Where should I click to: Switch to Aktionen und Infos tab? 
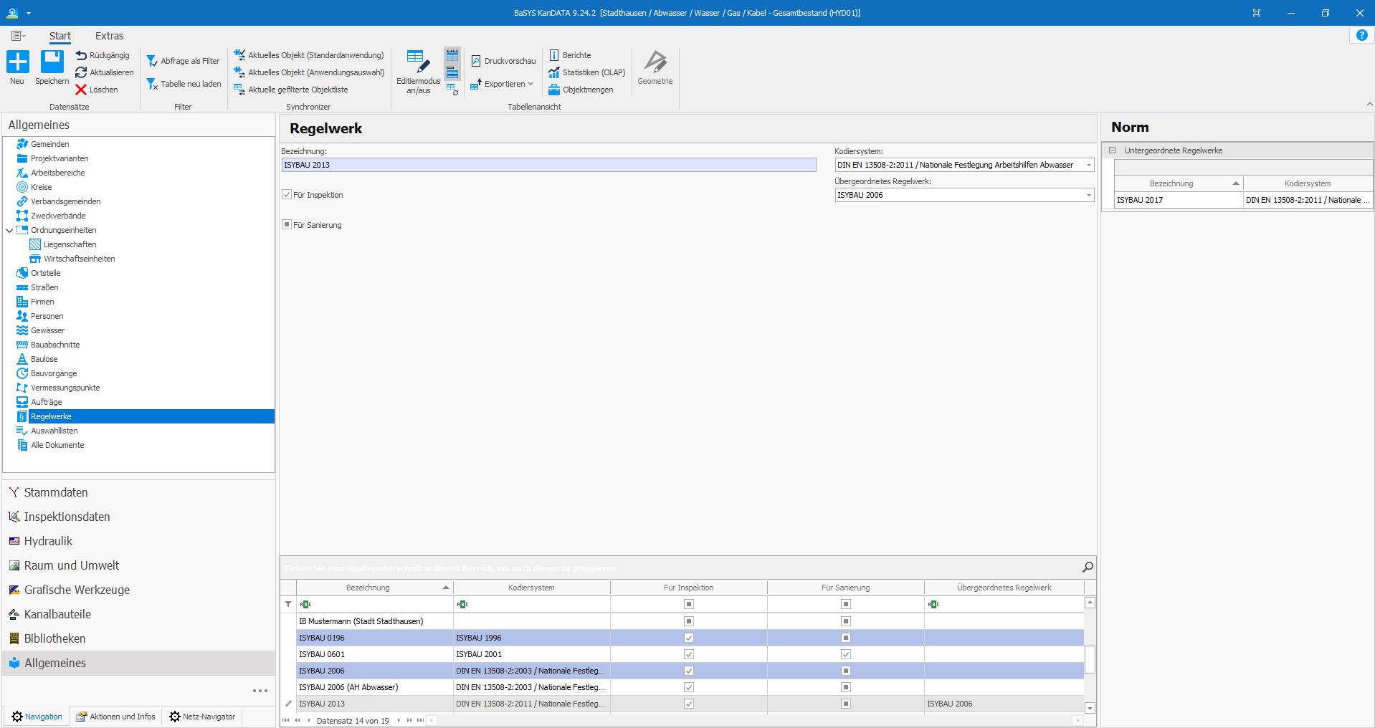(x=116, y=717)
